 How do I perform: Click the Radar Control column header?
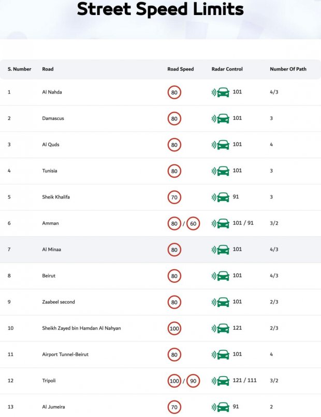click(227, 69)
